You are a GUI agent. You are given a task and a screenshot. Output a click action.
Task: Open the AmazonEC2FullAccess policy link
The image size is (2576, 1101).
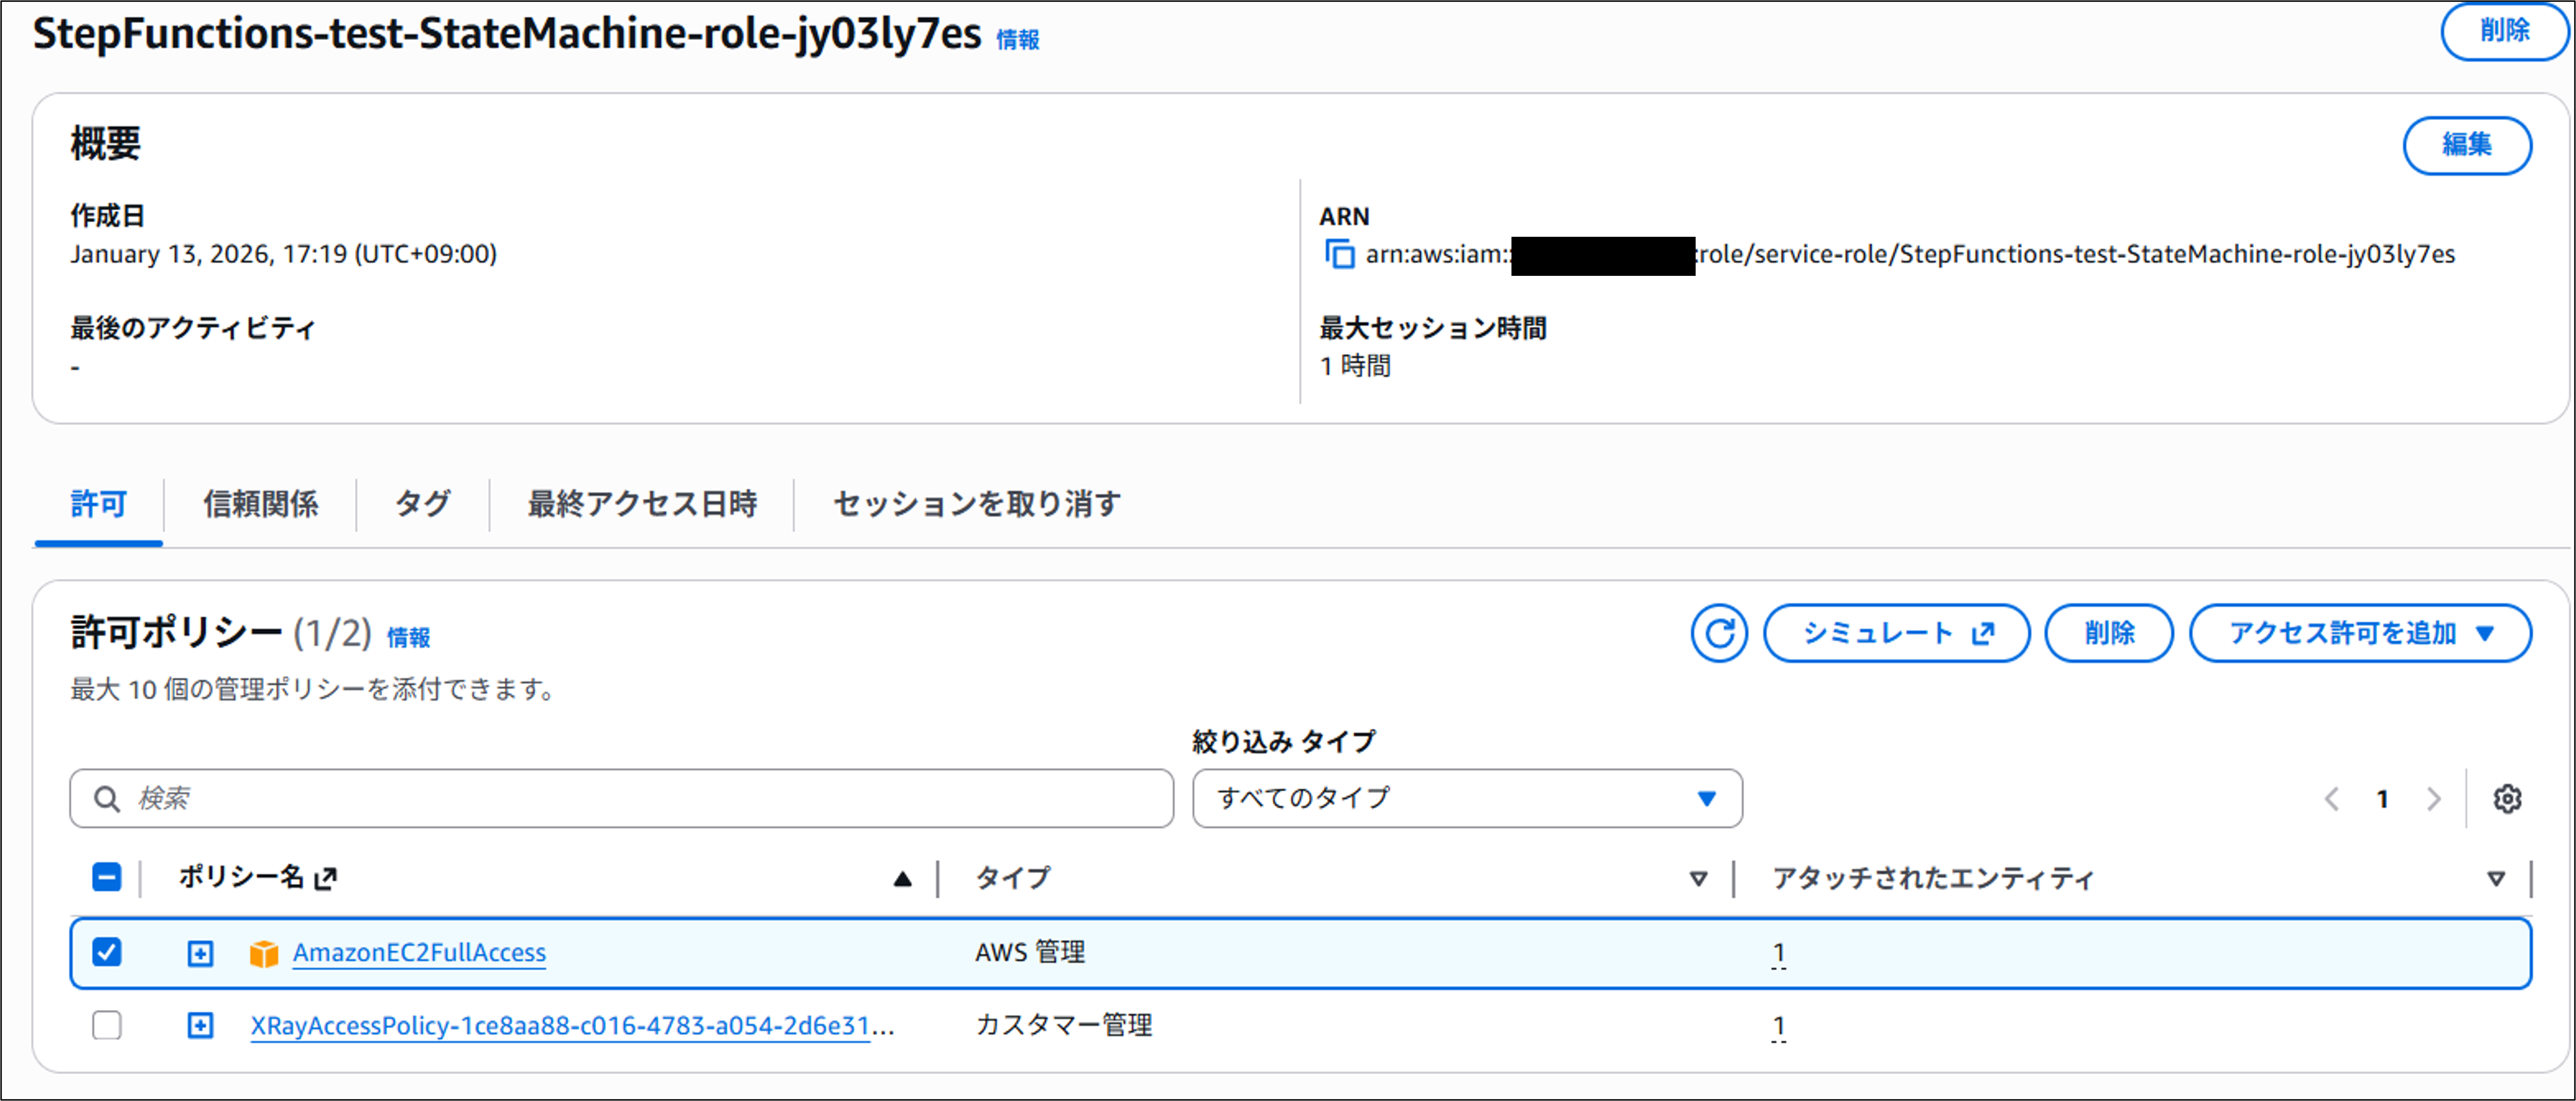(419, 953)
